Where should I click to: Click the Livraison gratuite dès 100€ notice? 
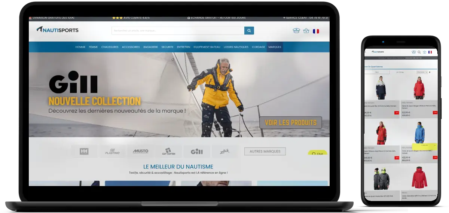(52, 18)
